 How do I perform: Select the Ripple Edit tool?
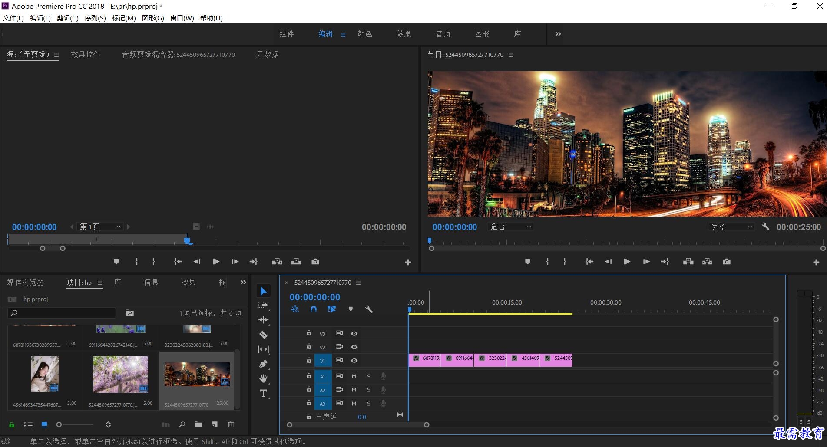point(263,320)
